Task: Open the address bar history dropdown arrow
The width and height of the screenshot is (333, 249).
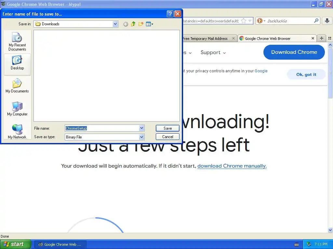Action: (250, 21)
